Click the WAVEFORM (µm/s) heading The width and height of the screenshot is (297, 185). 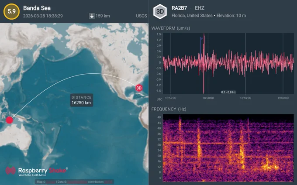click(x=171, y=28)
